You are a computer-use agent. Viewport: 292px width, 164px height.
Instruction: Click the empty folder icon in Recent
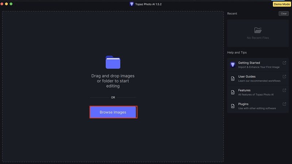click(258, 30)
